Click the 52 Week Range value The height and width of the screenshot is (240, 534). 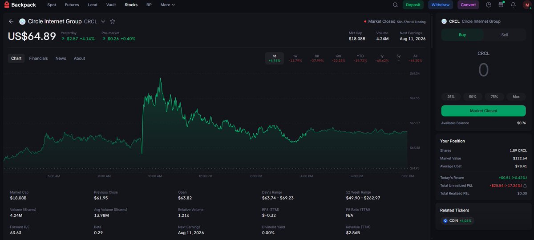pos(363,198)
